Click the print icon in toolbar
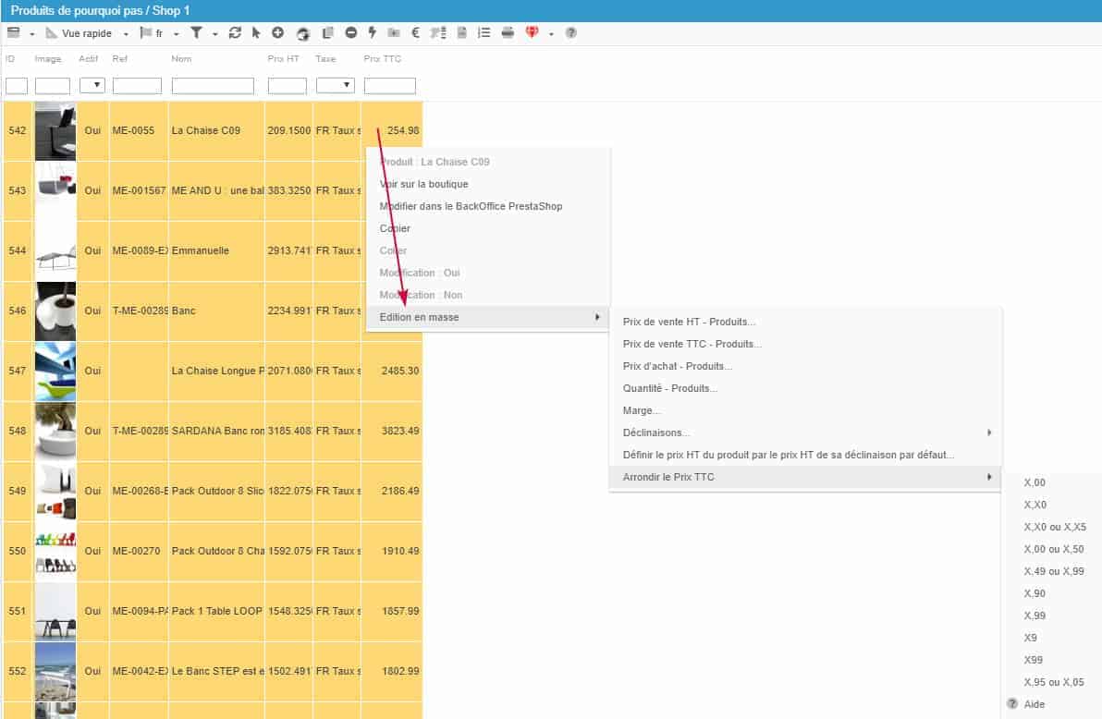Screen dimensions: 1102x719 point(508,33)
